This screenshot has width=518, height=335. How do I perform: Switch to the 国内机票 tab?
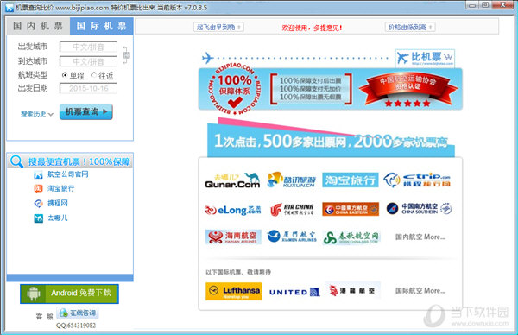point(38,26)
